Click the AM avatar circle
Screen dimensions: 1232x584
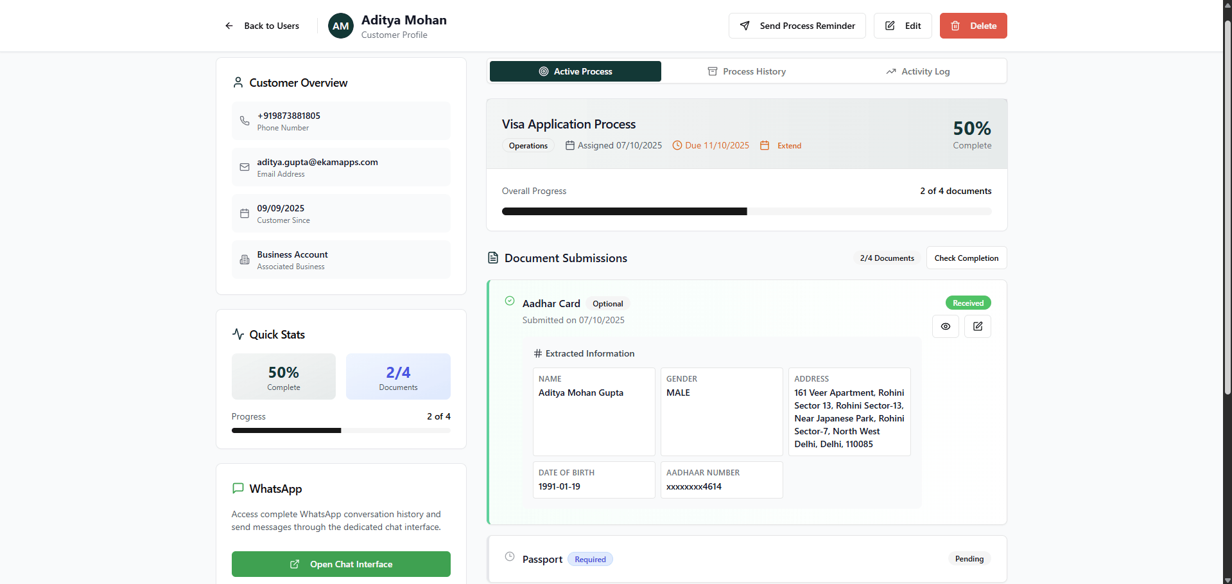[341, 26]
